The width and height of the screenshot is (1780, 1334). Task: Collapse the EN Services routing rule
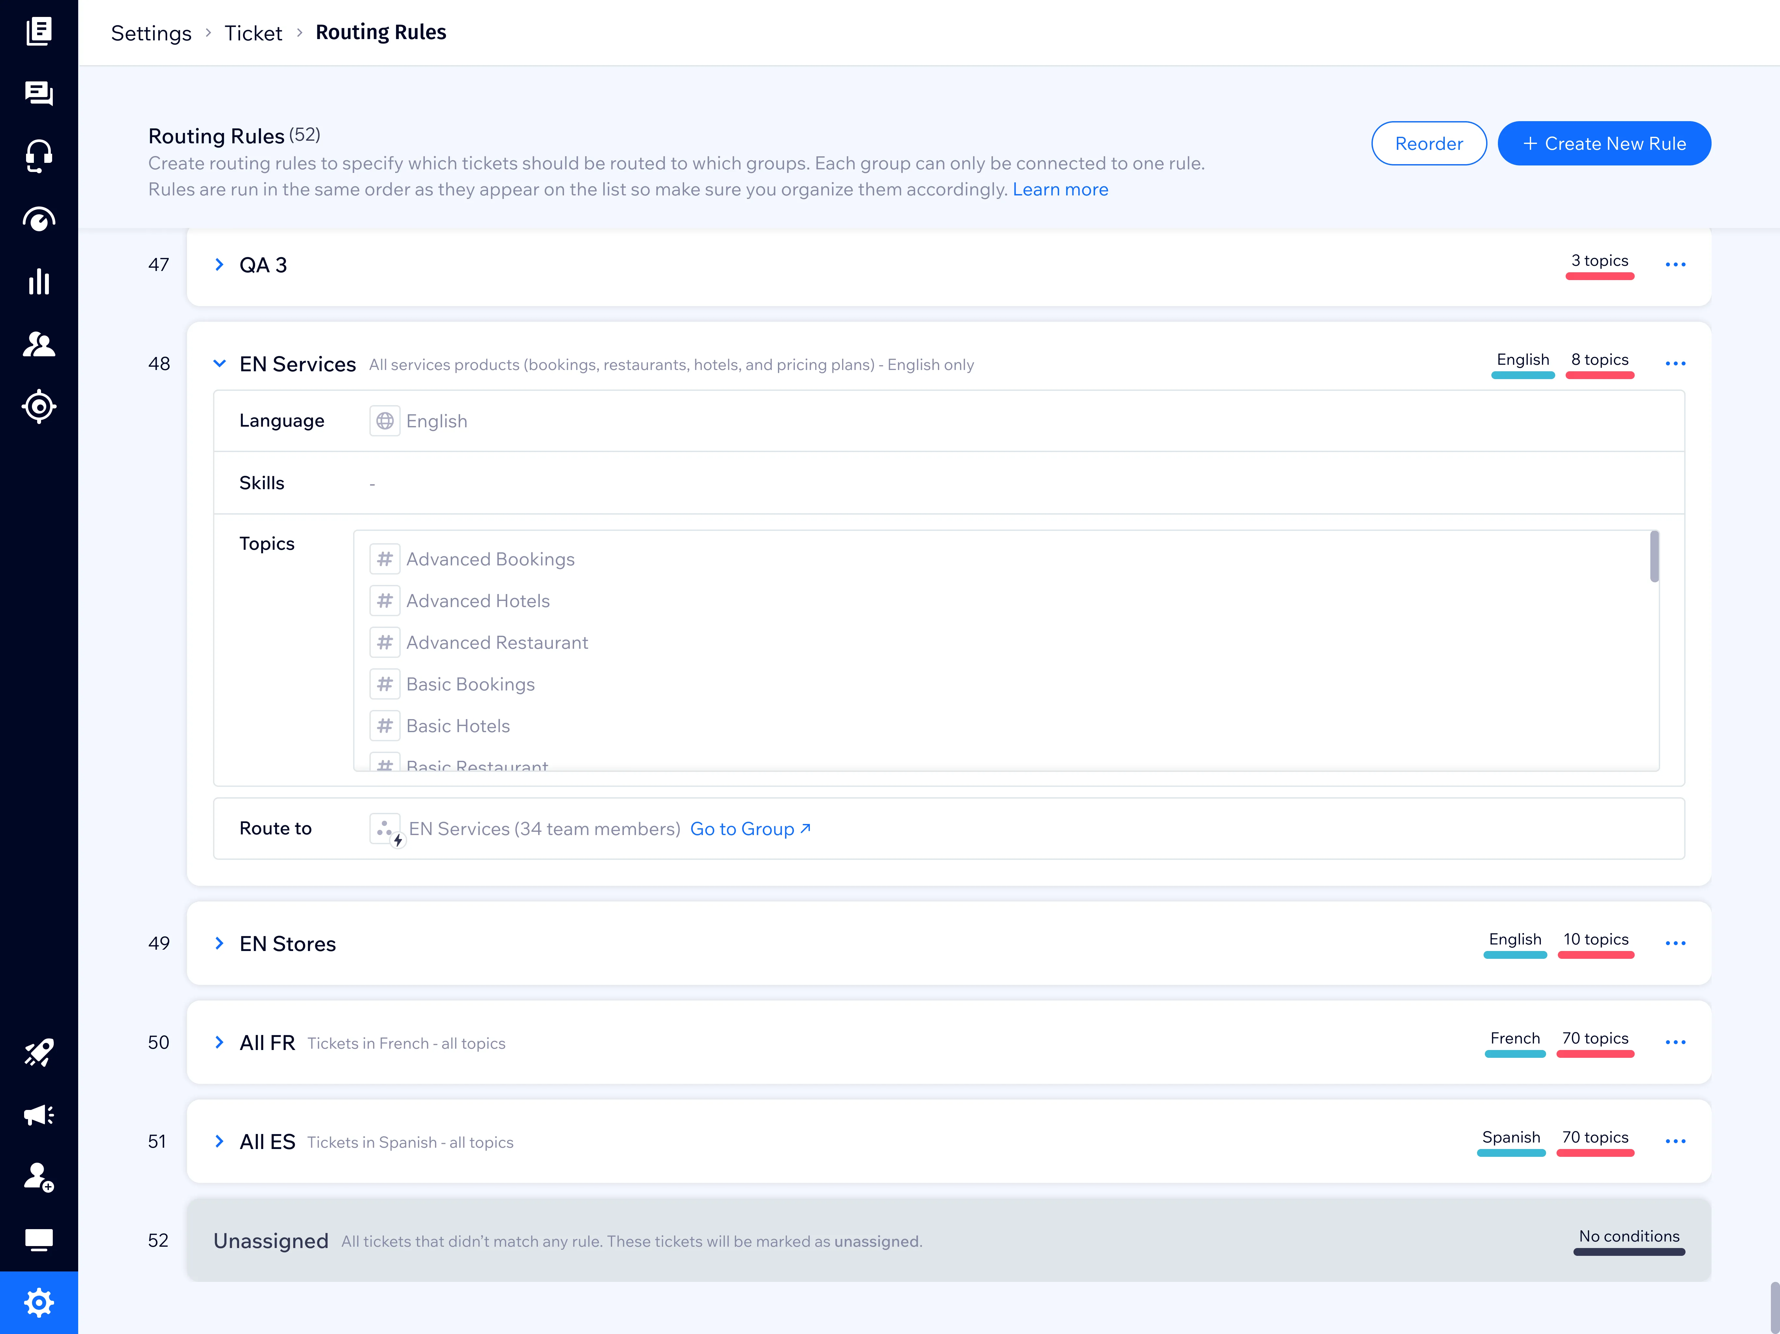coord(219,364)
